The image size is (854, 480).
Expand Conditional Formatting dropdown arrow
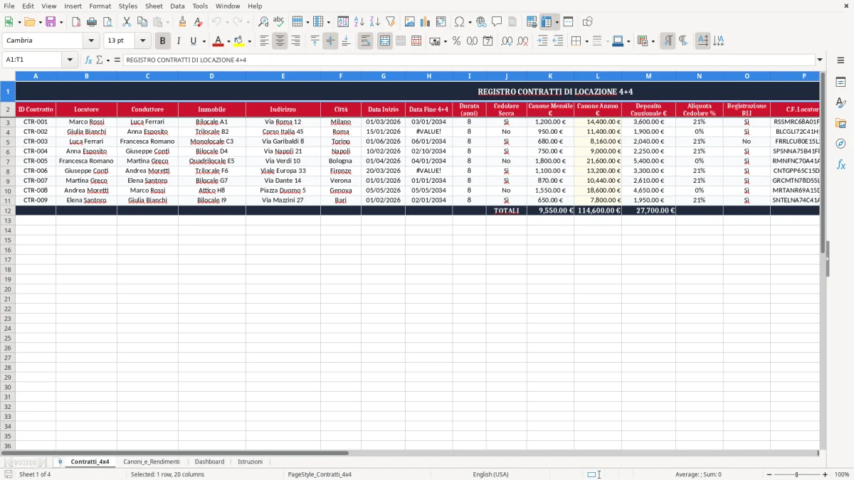tap(653, 41)
